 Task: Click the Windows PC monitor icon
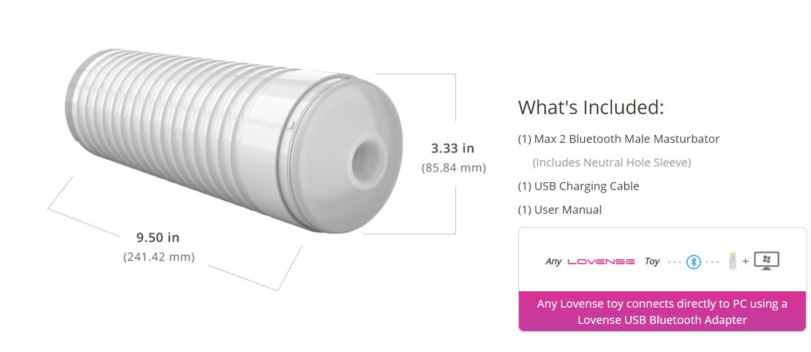click(767, 261)
